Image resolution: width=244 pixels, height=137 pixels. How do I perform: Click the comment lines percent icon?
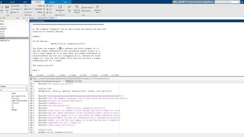point(44,9)
